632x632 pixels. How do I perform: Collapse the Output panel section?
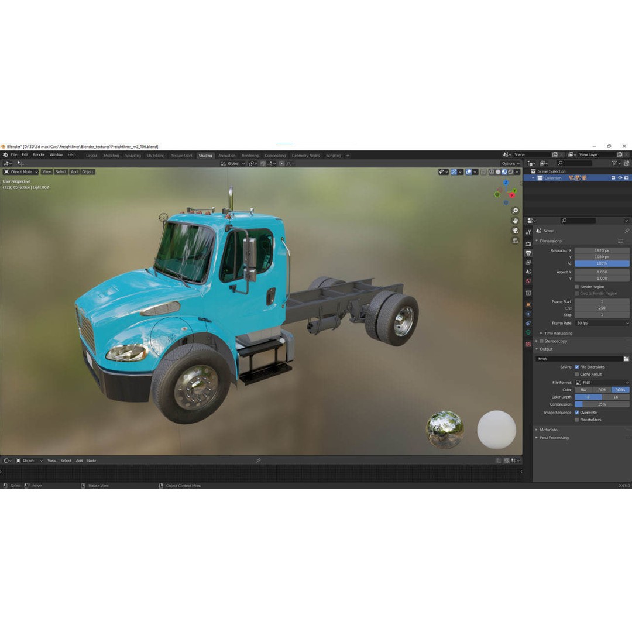[x=546, y=349]
